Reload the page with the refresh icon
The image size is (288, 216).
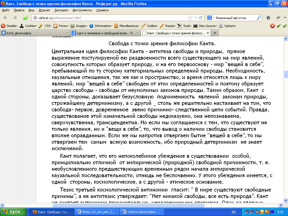tap(201, 18)
